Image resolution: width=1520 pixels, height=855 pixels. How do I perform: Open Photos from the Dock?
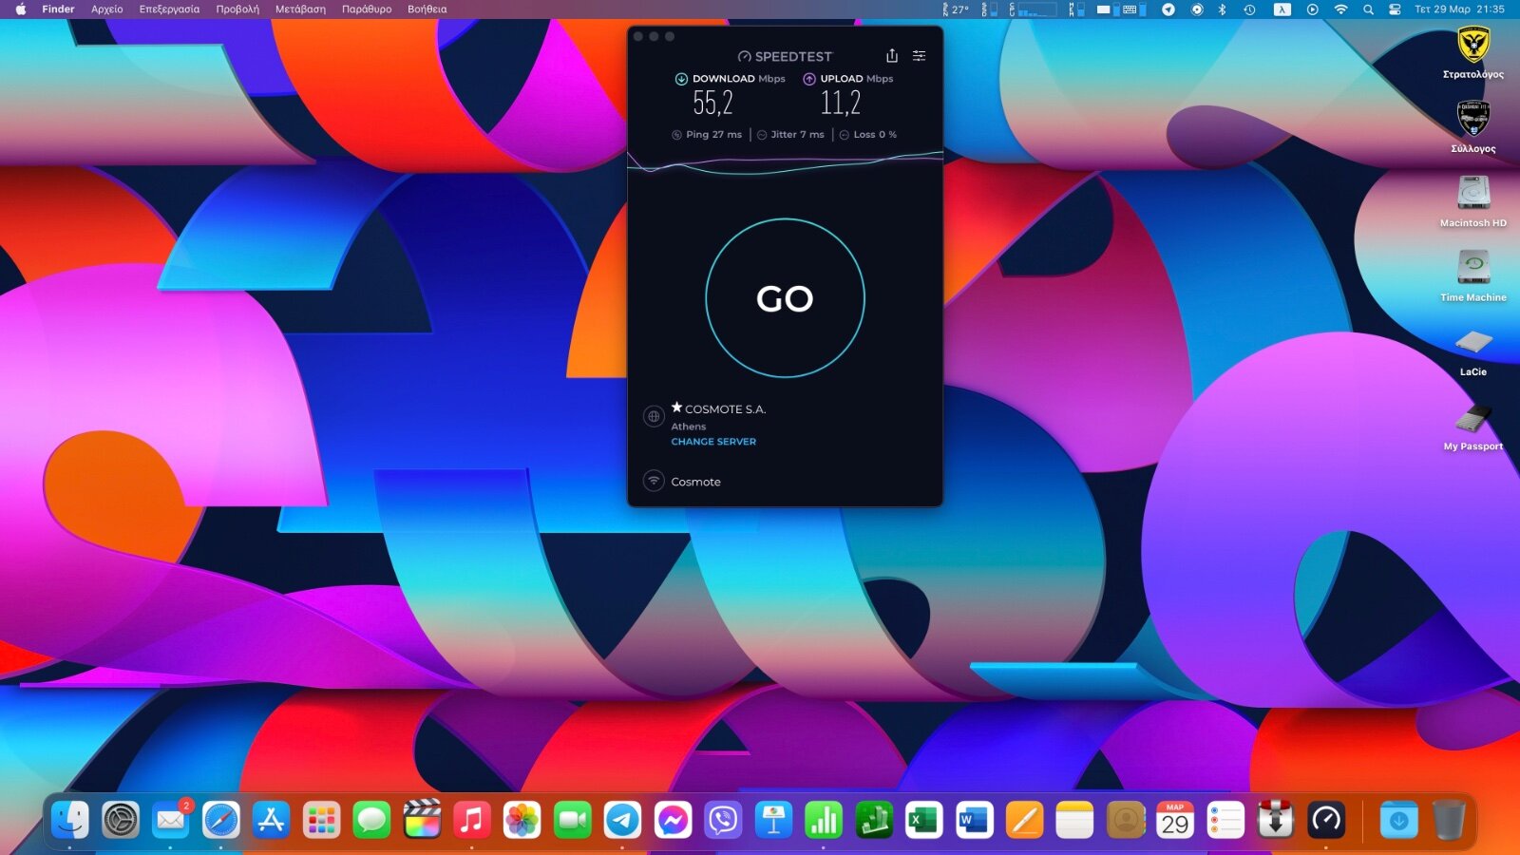click(x=522, y=819)
